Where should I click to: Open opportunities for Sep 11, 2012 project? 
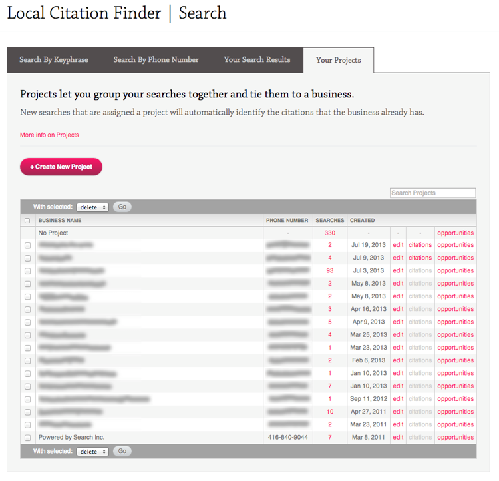click(455, 399)
